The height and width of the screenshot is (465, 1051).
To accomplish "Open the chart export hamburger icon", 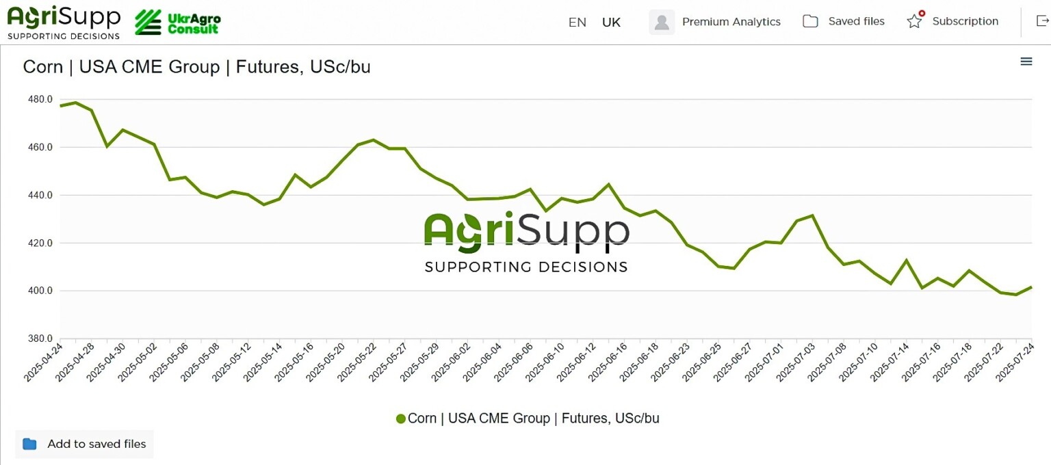I will [x=1026, y=61].
